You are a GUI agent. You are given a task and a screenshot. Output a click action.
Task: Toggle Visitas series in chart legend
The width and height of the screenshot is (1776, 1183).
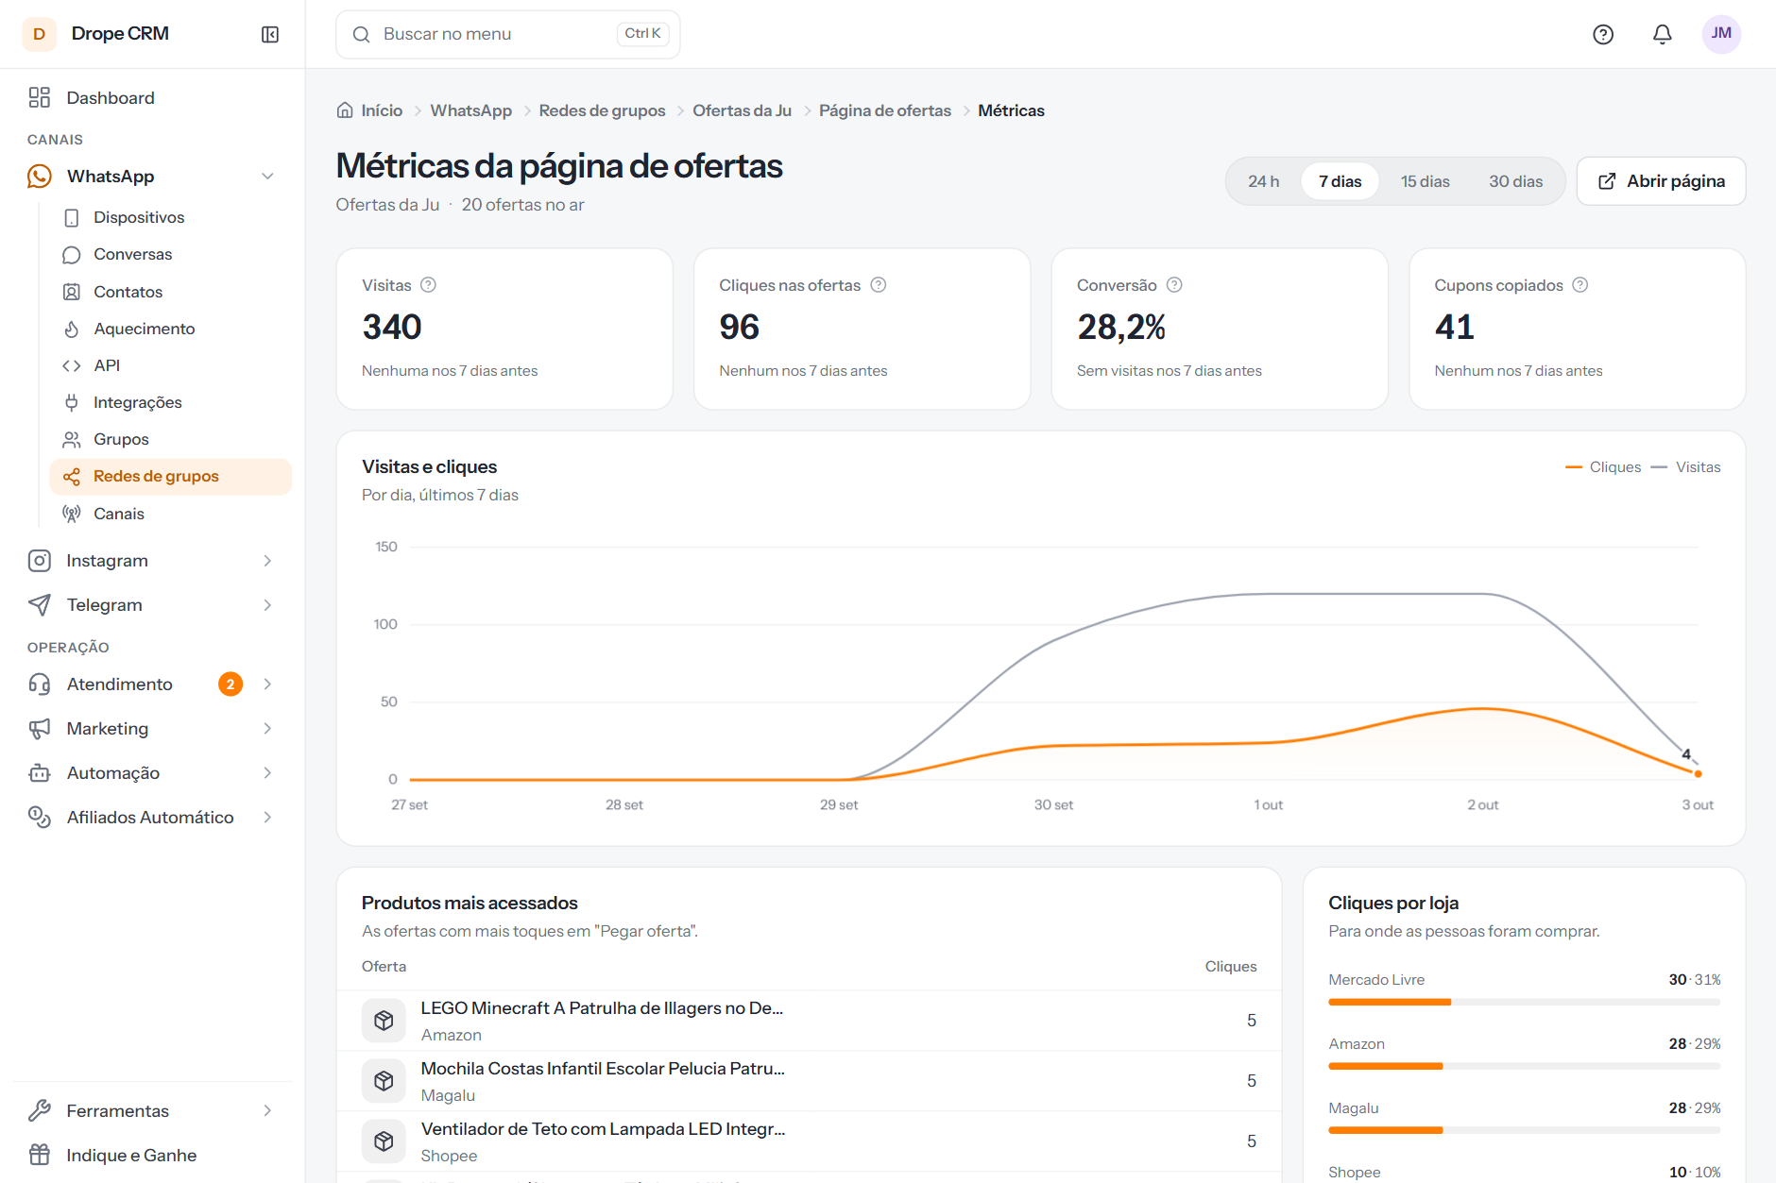click(1685, 467)
